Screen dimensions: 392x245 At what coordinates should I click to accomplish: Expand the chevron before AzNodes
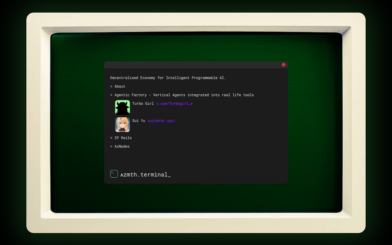tap(111, 146)
